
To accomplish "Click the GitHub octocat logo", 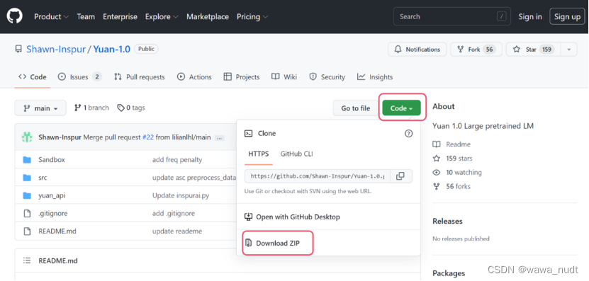I will (x=14, y=16).
